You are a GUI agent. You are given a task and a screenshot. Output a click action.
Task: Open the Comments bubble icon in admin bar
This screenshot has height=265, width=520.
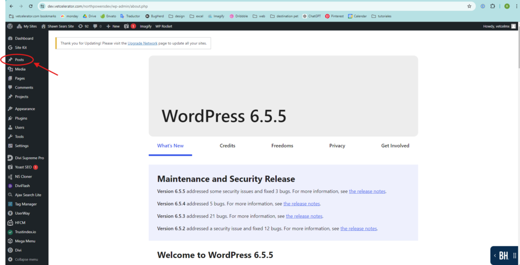(x=96, y=26)
